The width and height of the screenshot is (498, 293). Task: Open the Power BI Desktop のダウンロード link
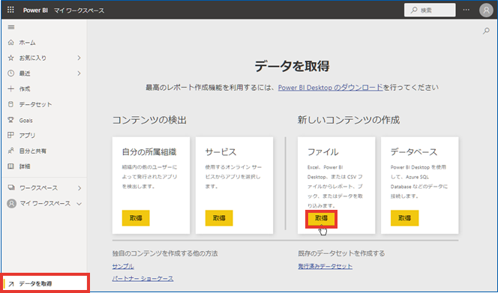pos(330,87)
